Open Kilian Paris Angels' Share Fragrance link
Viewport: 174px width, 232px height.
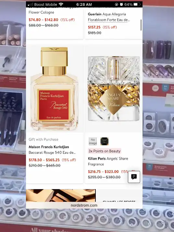[x=108, y=161]
